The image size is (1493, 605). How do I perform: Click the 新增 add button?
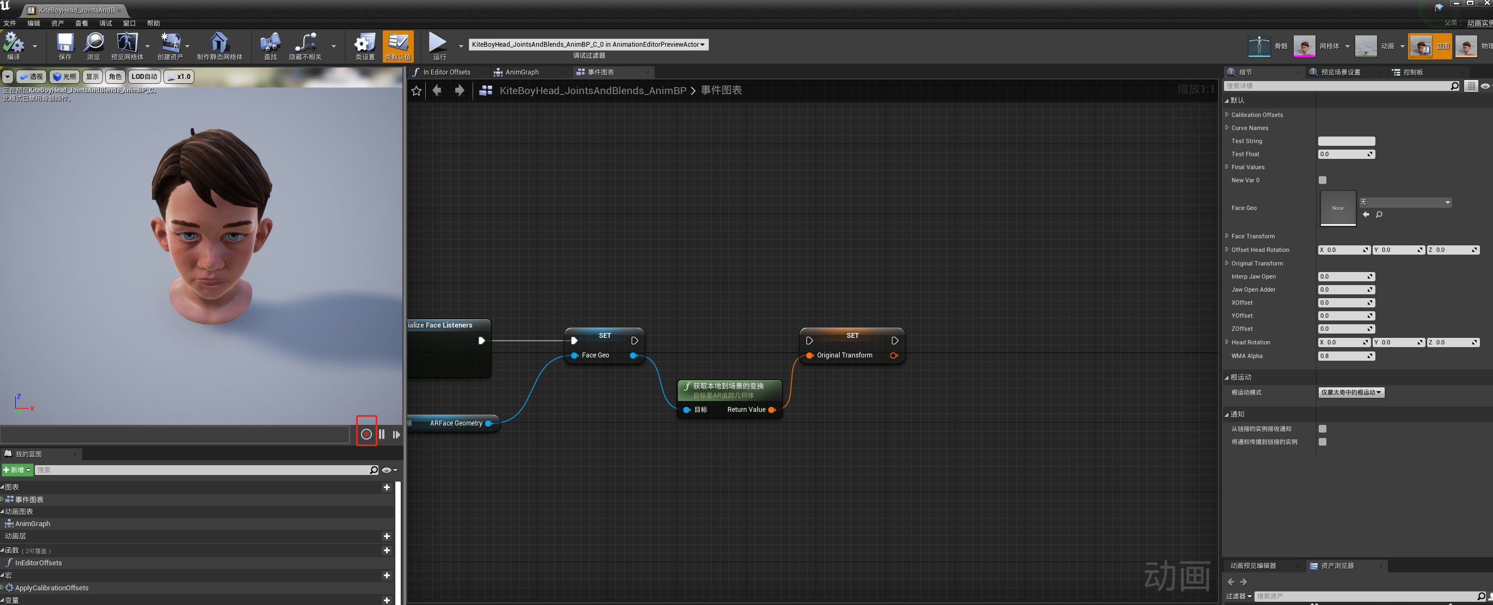tap(17, 470)
